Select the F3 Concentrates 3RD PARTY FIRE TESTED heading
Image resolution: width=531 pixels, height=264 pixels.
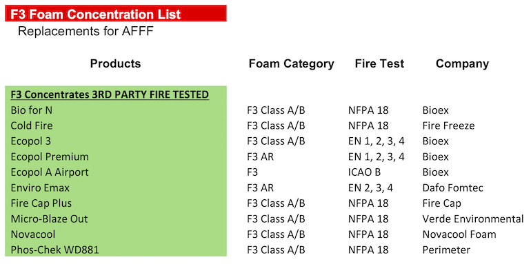110,94
